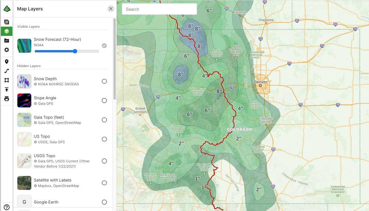The height and width of the screenshot is (211, 369).
Task: Click the print map icon
Action: pyautogui.click(x=7, y=99)
